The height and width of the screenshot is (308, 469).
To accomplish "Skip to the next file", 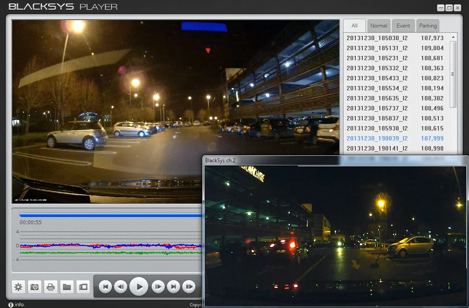I will click(173, 287).
